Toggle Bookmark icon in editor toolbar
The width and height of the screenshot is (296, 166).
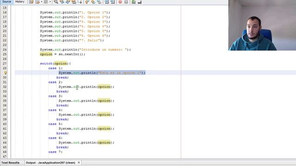[x=99, y=2]
